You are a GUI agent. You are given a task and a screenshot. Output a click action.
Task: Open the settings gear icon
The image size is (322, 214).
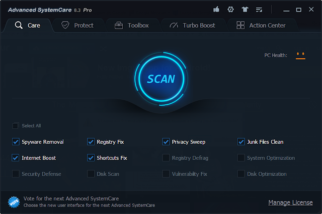230,10
